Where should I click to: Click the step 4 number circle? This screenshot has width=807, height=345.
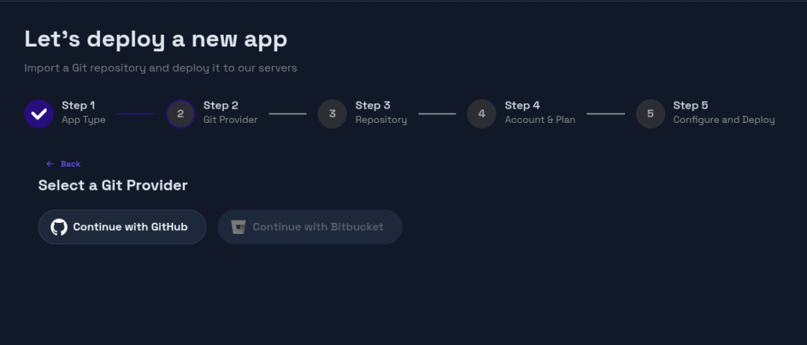point(482,113)
